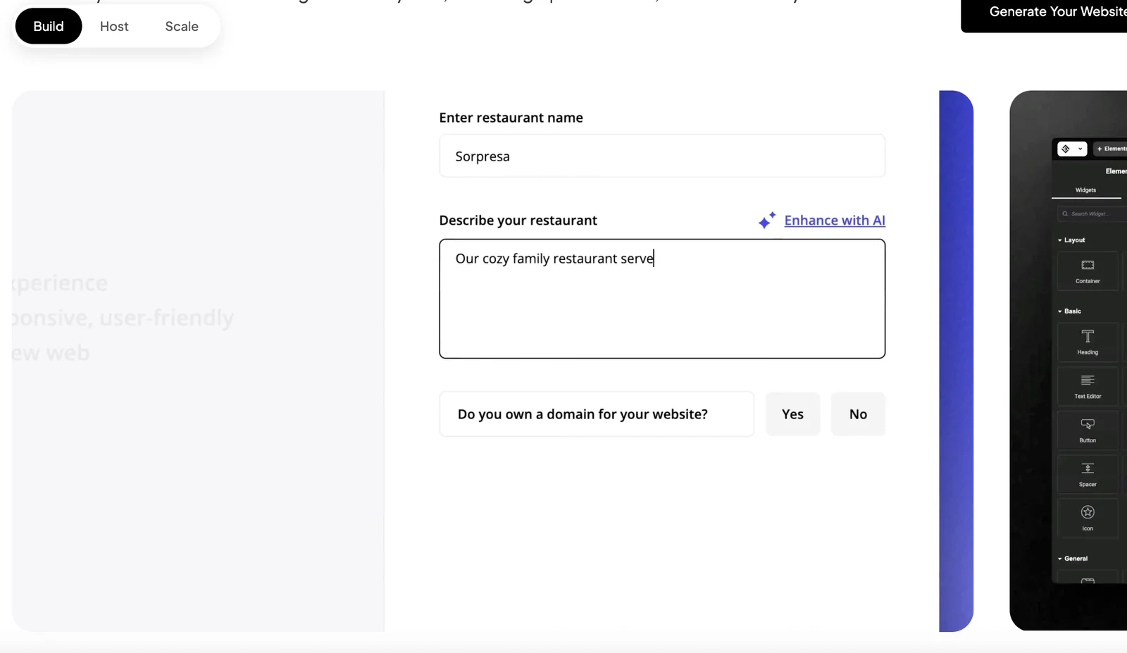The height and width of the screenshot is (653, 1127).
Task: Choose the Text Editor widget
Action: pos(1088,385)
